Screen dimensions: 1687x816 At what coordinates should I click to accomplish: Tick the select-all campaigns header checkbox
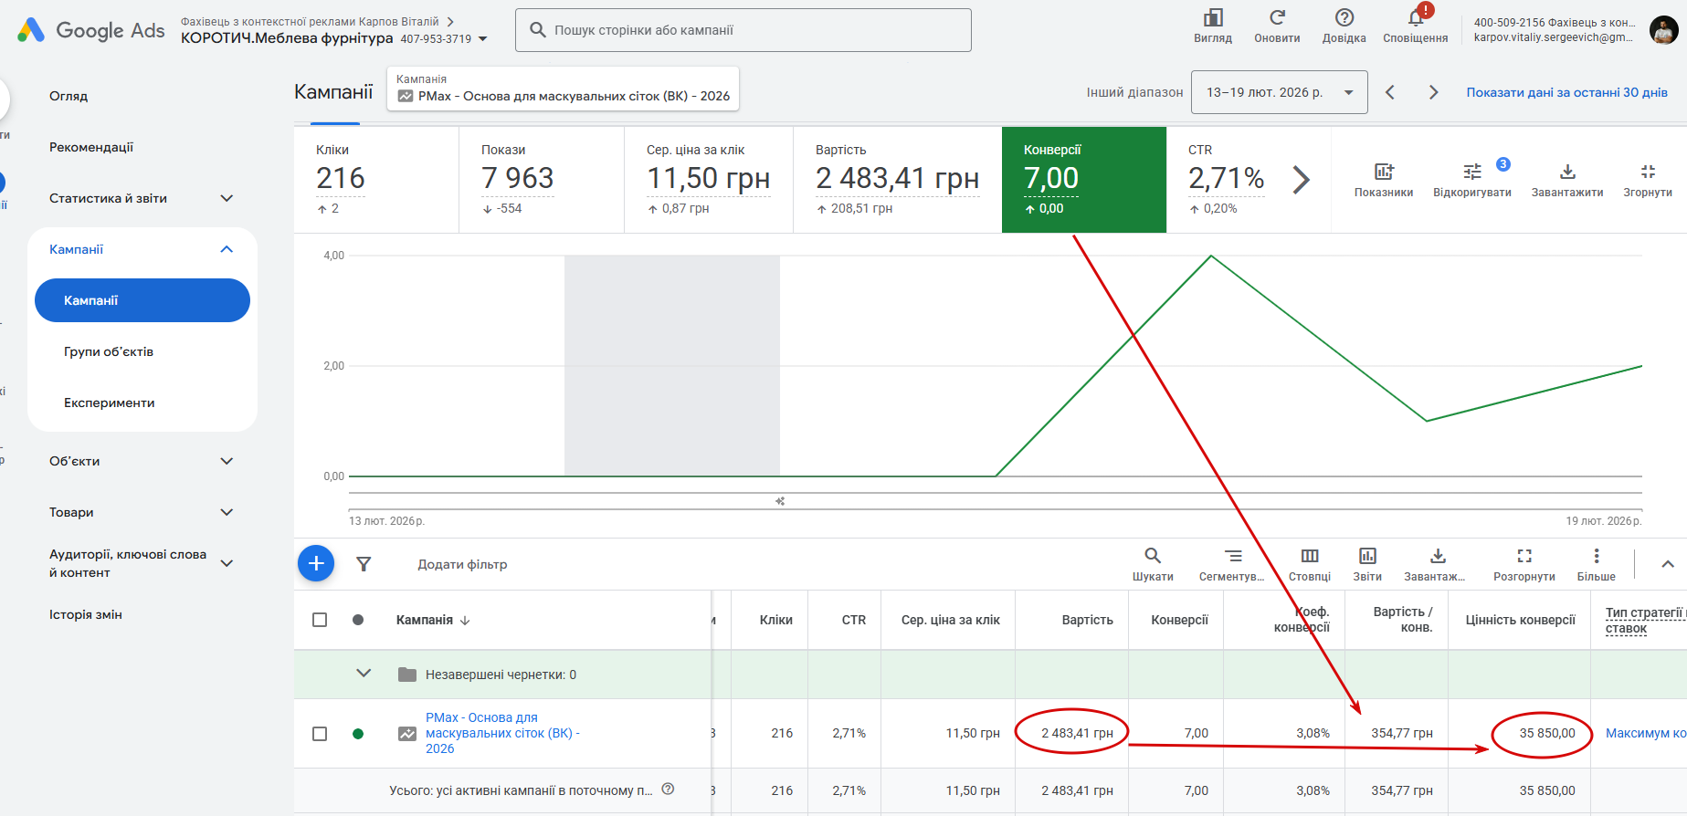(320, 620)
